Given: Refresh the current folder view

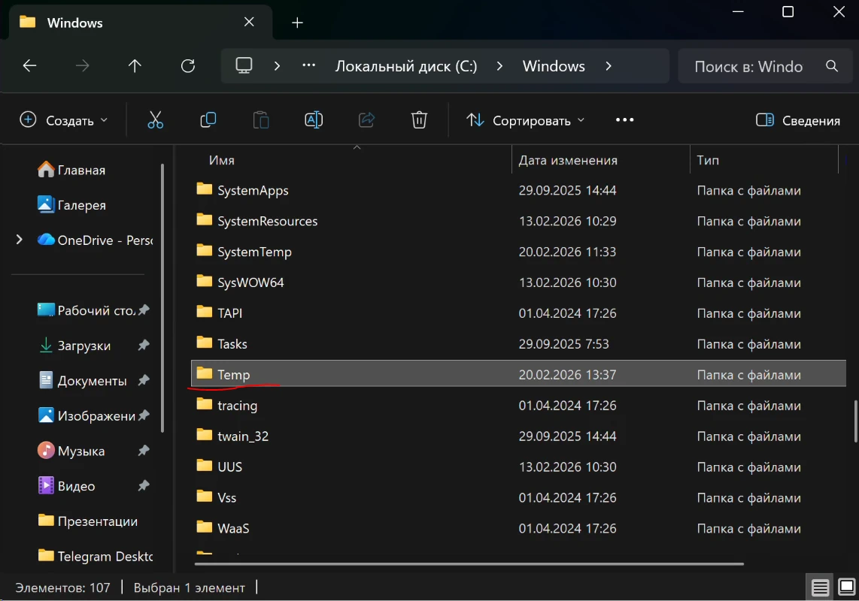Looking at the screenshot, I should [x=188, y=66].
